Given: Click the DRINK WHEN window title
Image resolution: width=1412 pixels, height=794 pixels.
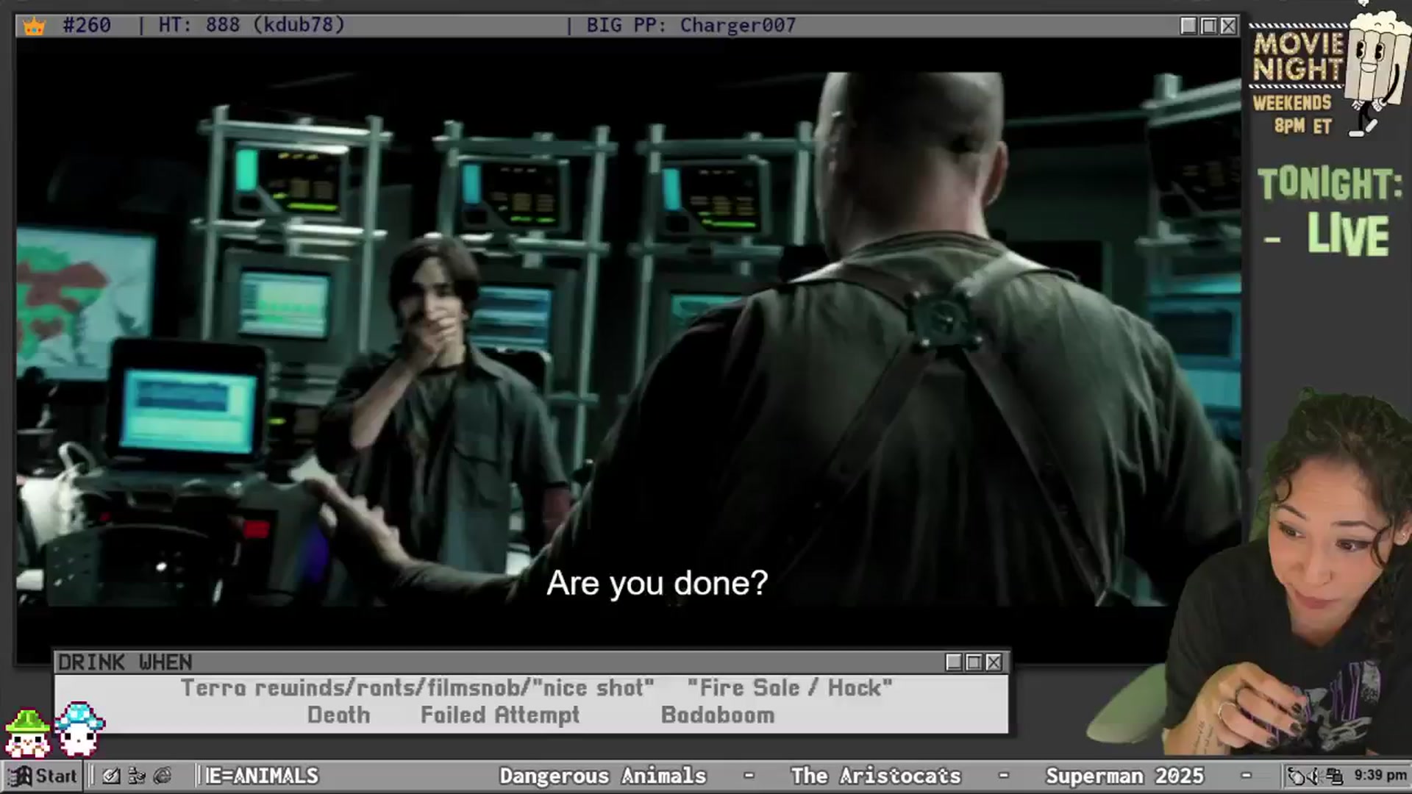Looking at the screenshot, I should (125, 662).
